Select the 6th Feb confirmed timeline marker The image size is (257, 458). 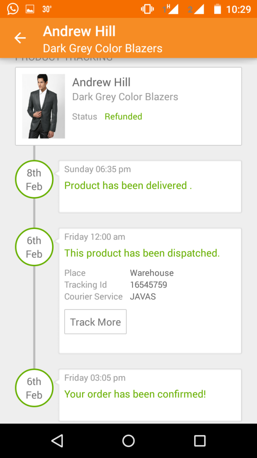point(34,388)
